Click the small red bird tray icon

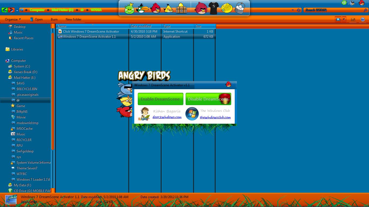pos(361,3)
